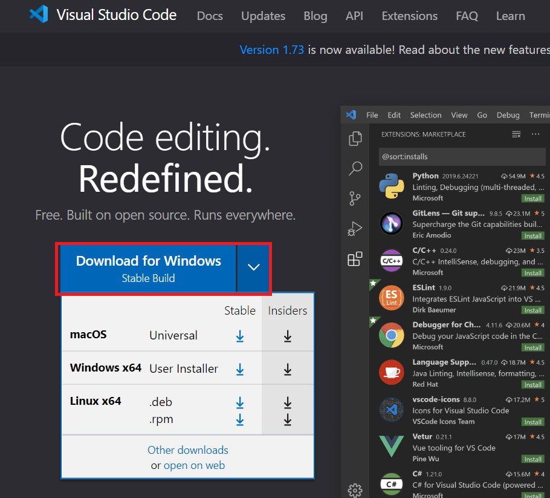
Task: Open the API navigation item
Action: [354, 16]
